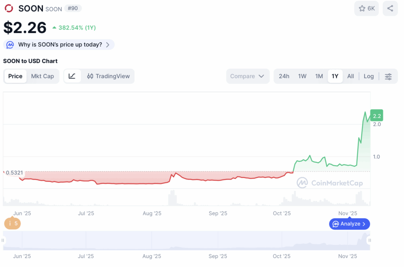
Task: Switch to TradingView candlestick chart
Action: 108,76
